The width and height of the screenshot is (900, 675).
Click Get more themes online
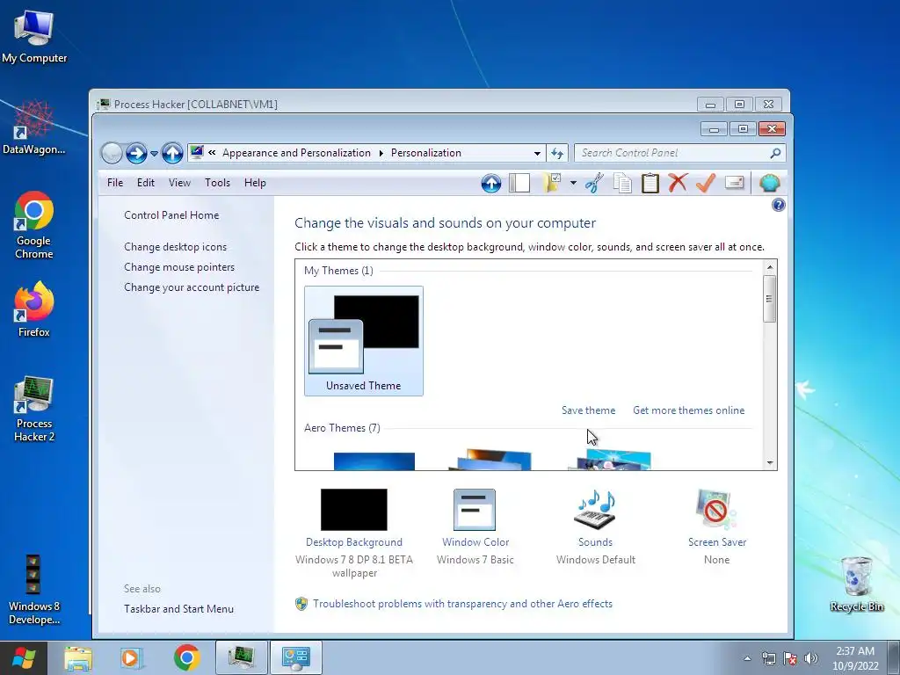point(689,410)
